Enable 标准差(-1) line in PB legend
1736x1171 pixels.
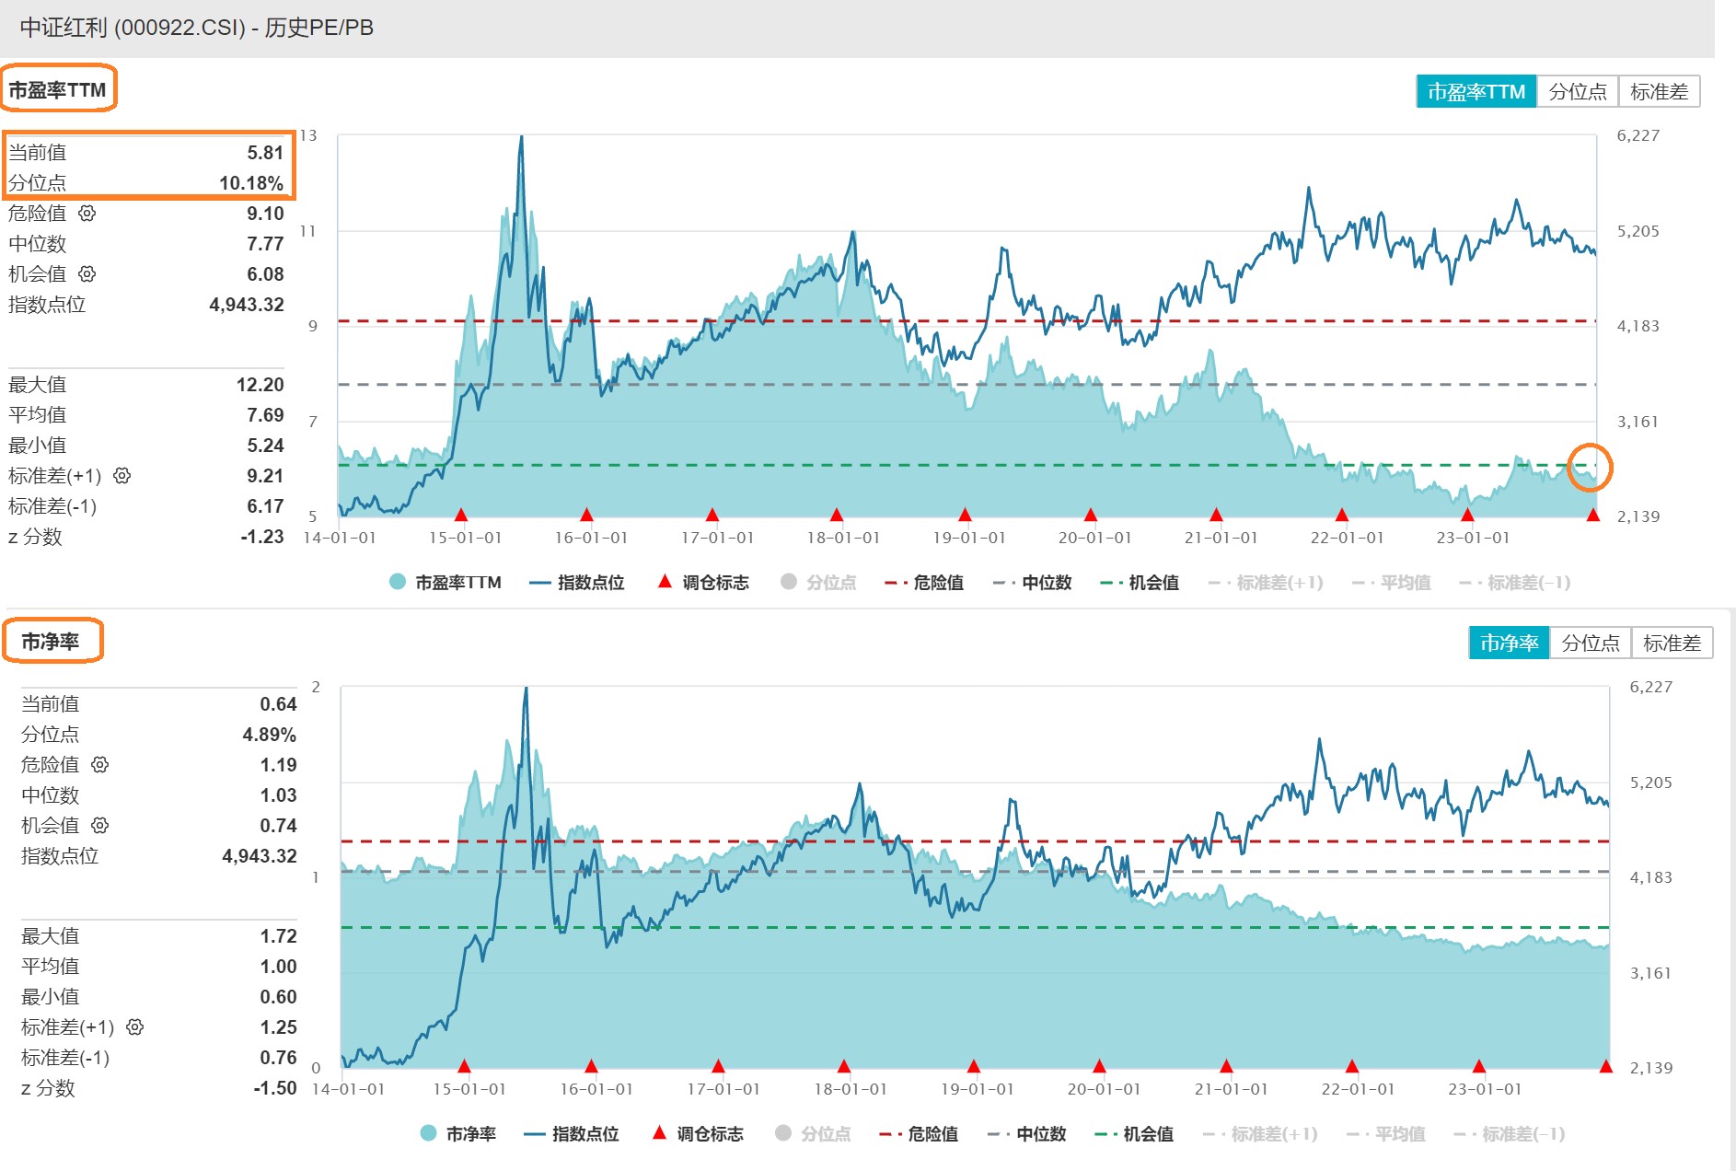(x=1510, y=1134)
